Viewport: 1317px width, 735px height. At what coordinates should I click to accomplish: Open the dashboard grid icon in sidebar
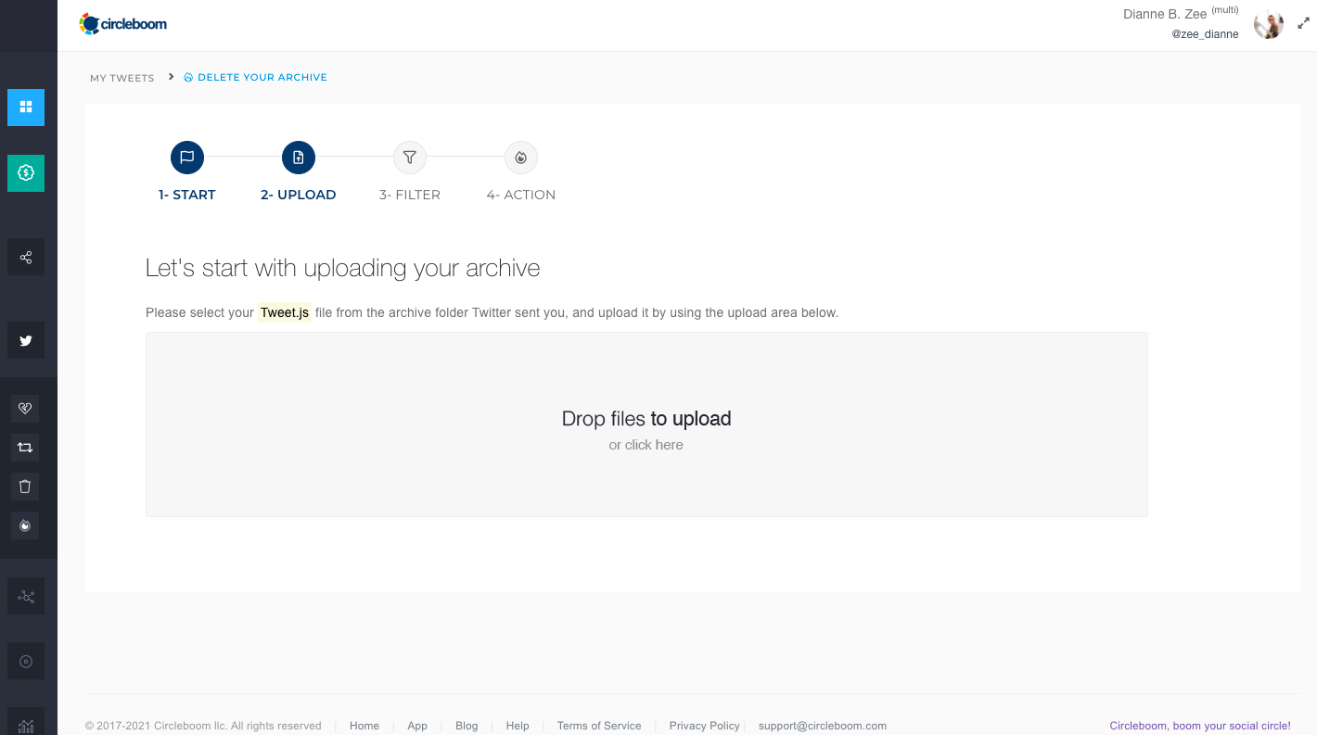pyautogui.click(x=25, y=108)
